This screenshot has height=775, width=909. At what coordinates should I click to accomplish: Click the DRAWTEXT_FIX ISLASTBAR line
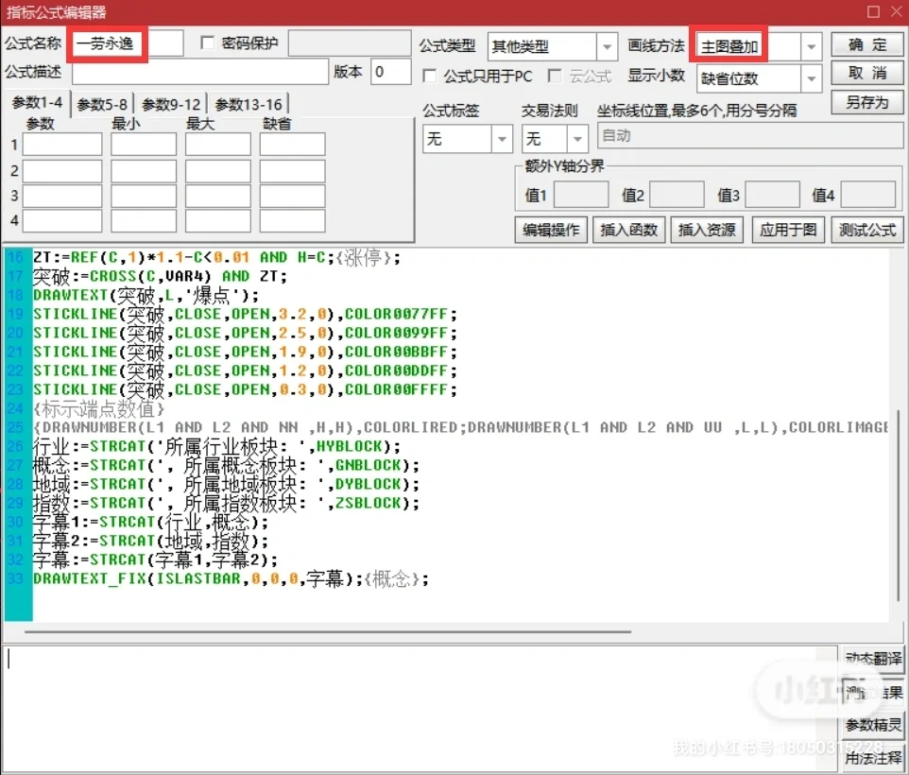click(231, 578)
